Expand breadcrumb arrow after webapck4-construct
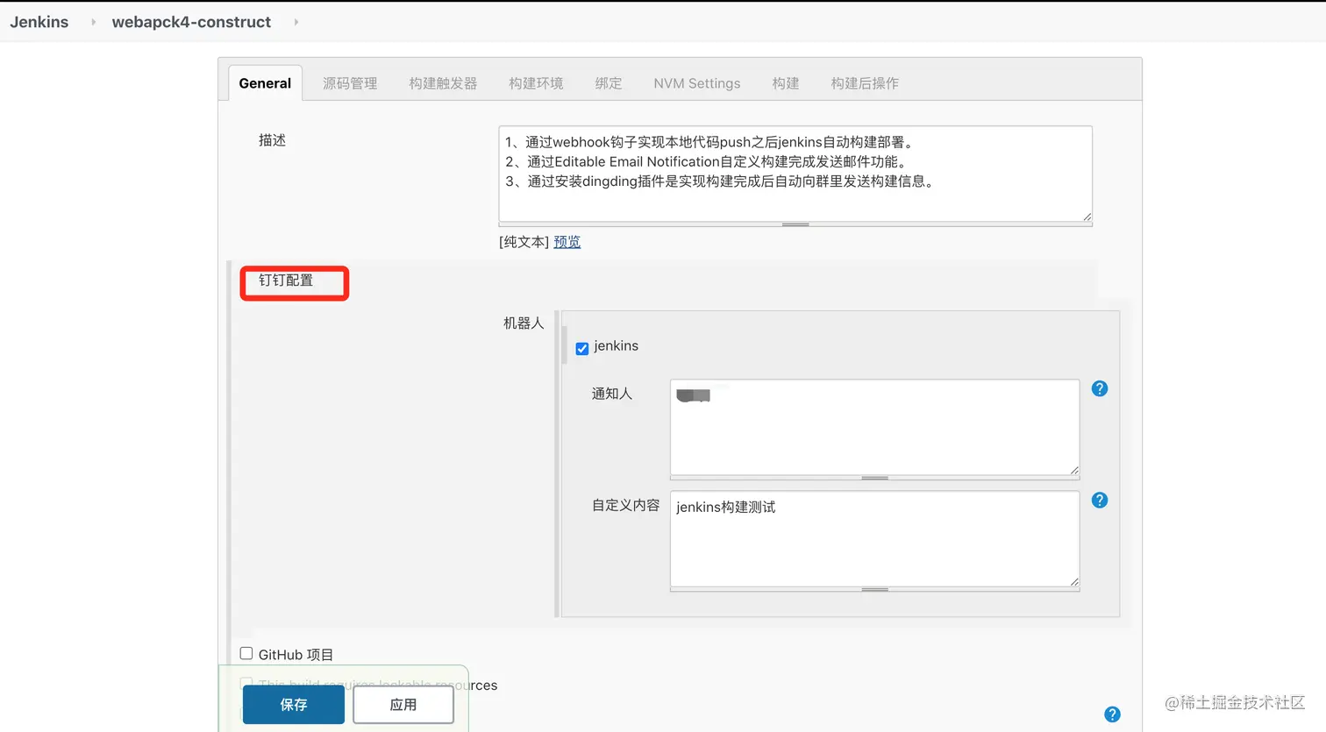 click(296, 22)
